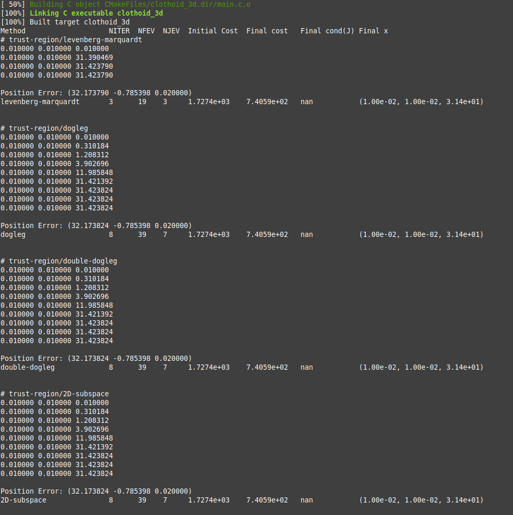Click the 'Linking C executable clothoid_3d' line
This screenshot has width=513, height=515.
82,13
